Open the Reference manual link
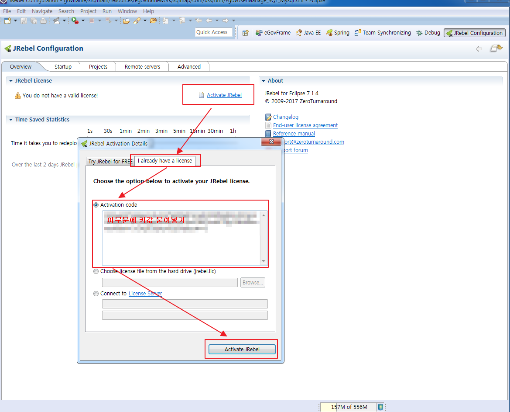The height and width of the screenshot is (412, 510). 294,134
